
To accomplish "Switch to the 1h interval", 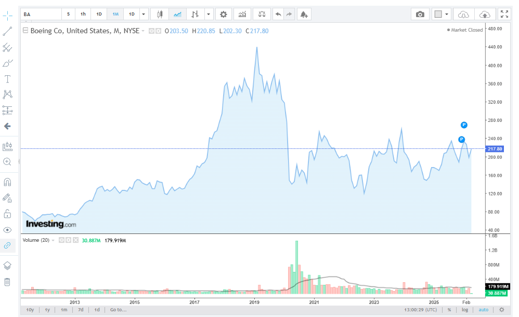I will tap(83, 14).
